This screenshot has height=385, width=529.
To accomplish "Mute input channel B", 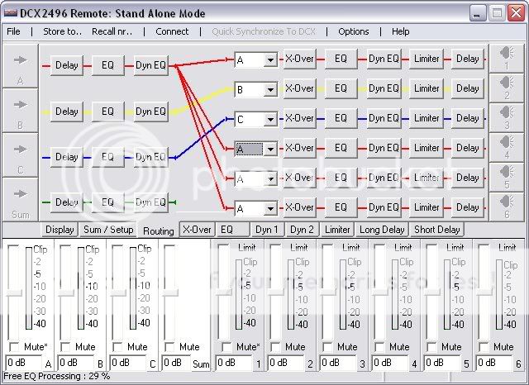I will point(65,347).
